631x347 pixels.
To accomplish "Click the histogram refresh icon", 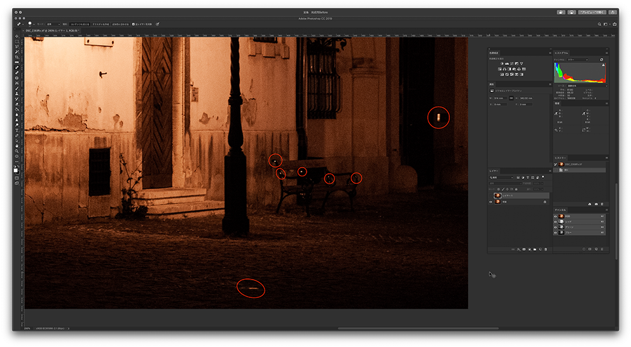I will [x=601, y=60].
